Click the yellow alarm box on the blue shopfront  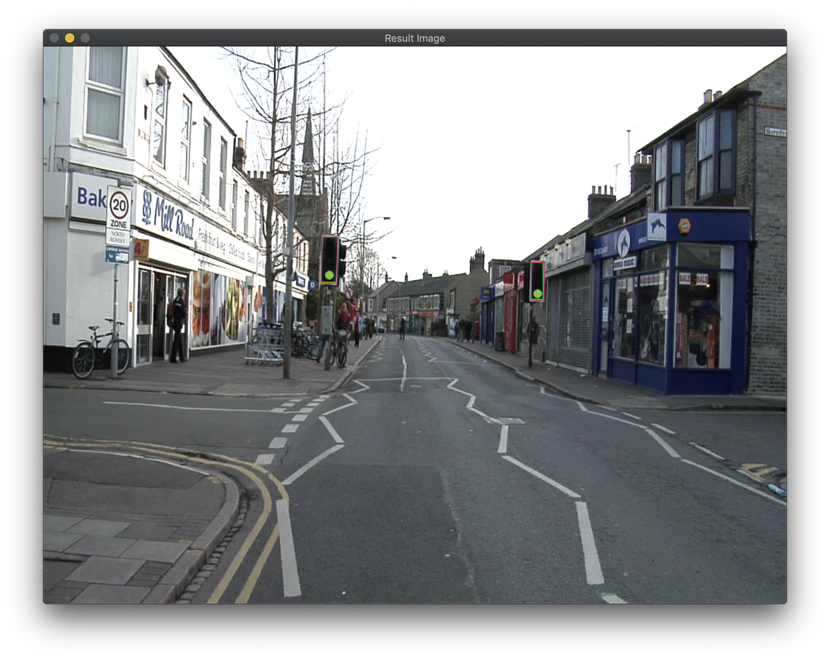[684, 226]
